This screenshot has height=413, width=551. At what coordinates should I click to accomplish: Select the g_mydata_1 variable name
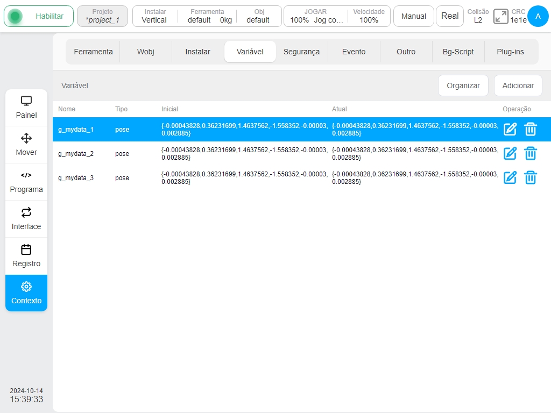(x=76, y=130)
